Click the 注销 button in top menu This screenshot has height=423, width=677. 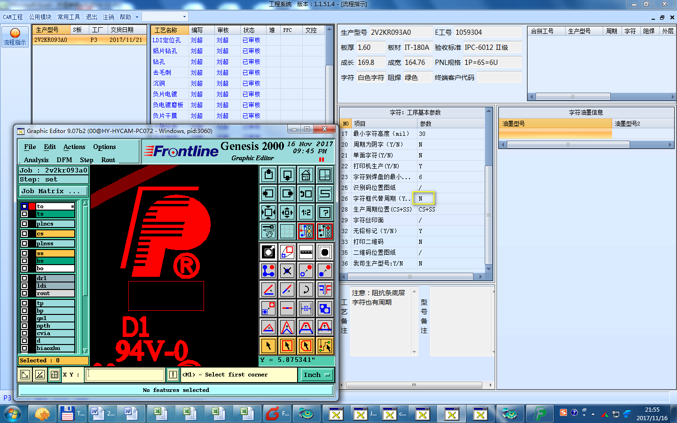coord(108,17)
